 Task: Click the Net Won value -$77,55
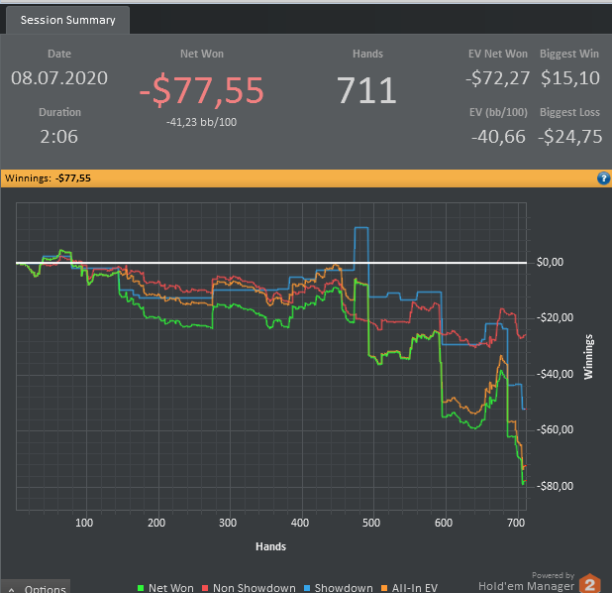point(202,90)
